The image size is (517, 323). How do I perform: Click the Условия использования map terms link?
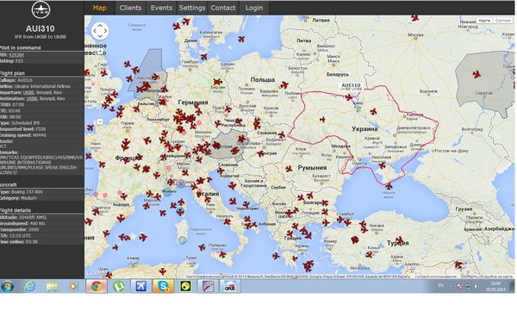click(x=435, y=276)
